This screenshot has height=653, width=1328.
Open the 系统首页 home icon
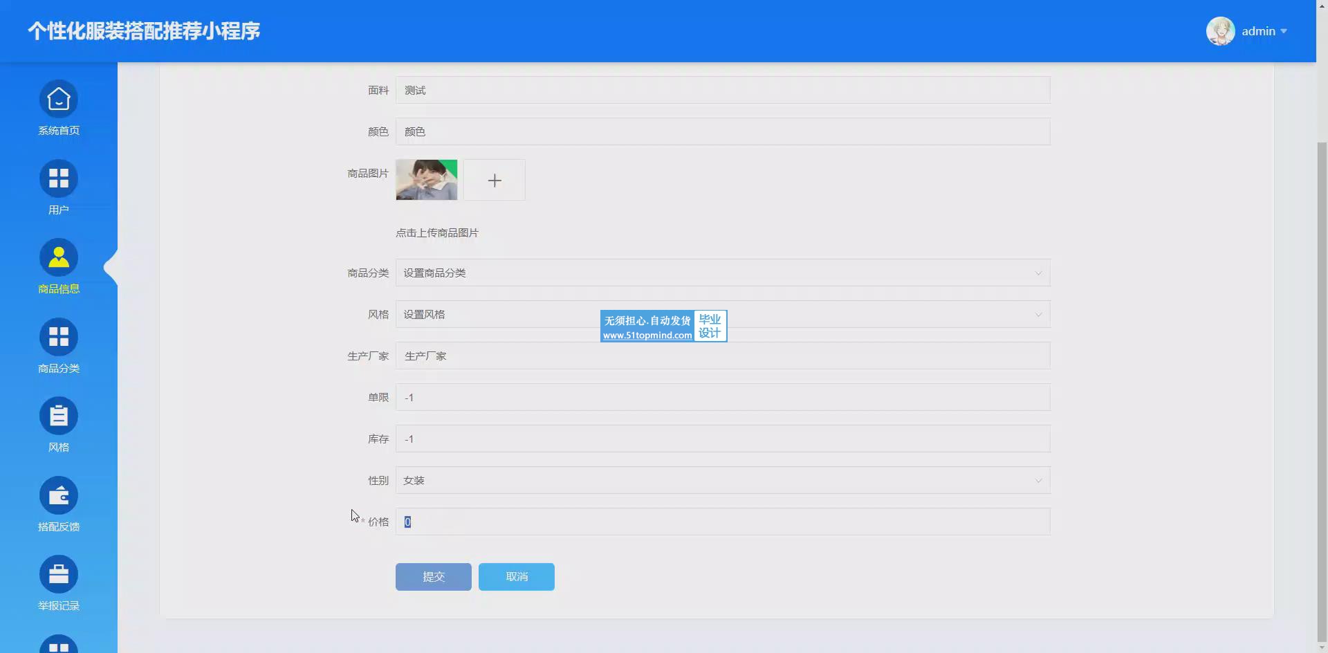click(x=59, y=100)
